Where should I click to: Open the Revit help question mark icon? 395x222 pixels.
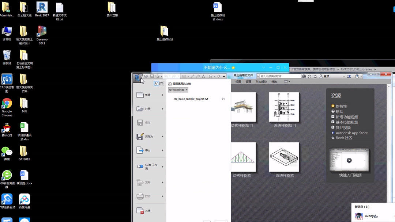(357, 76)
